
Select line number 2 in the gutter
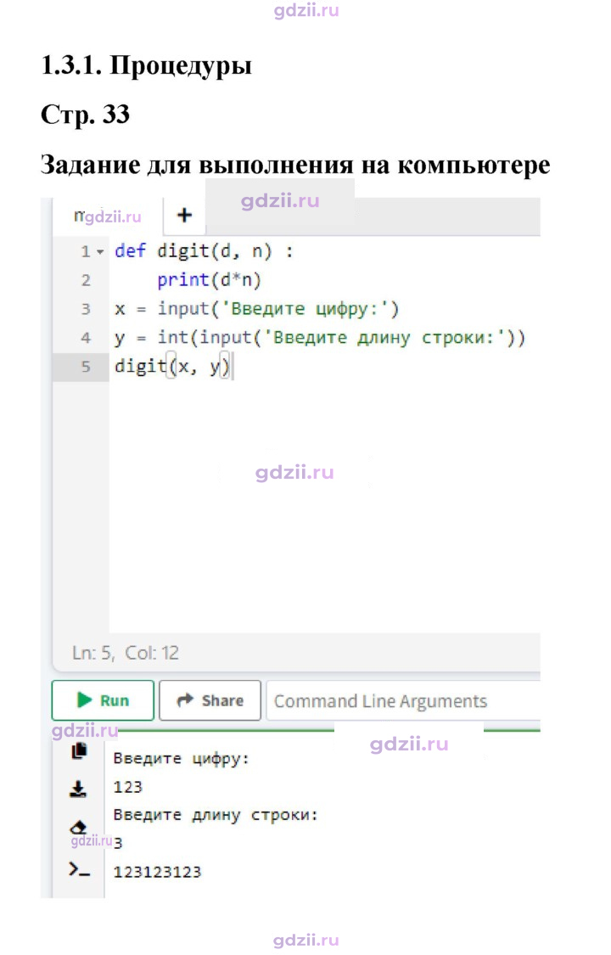86,280
